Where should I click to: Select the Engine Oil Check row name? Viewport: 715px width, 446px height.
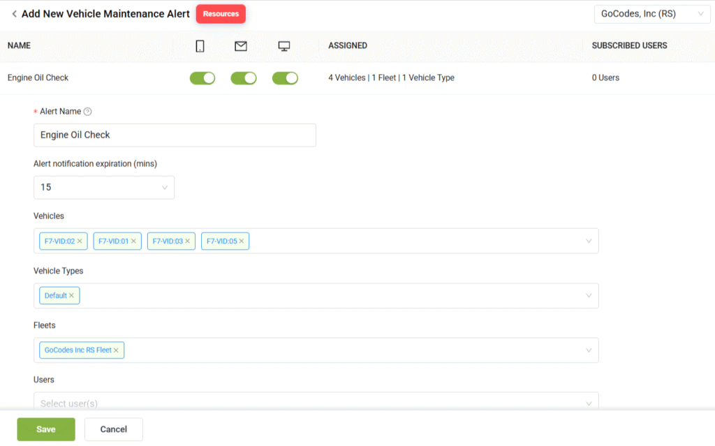point(38,78)
